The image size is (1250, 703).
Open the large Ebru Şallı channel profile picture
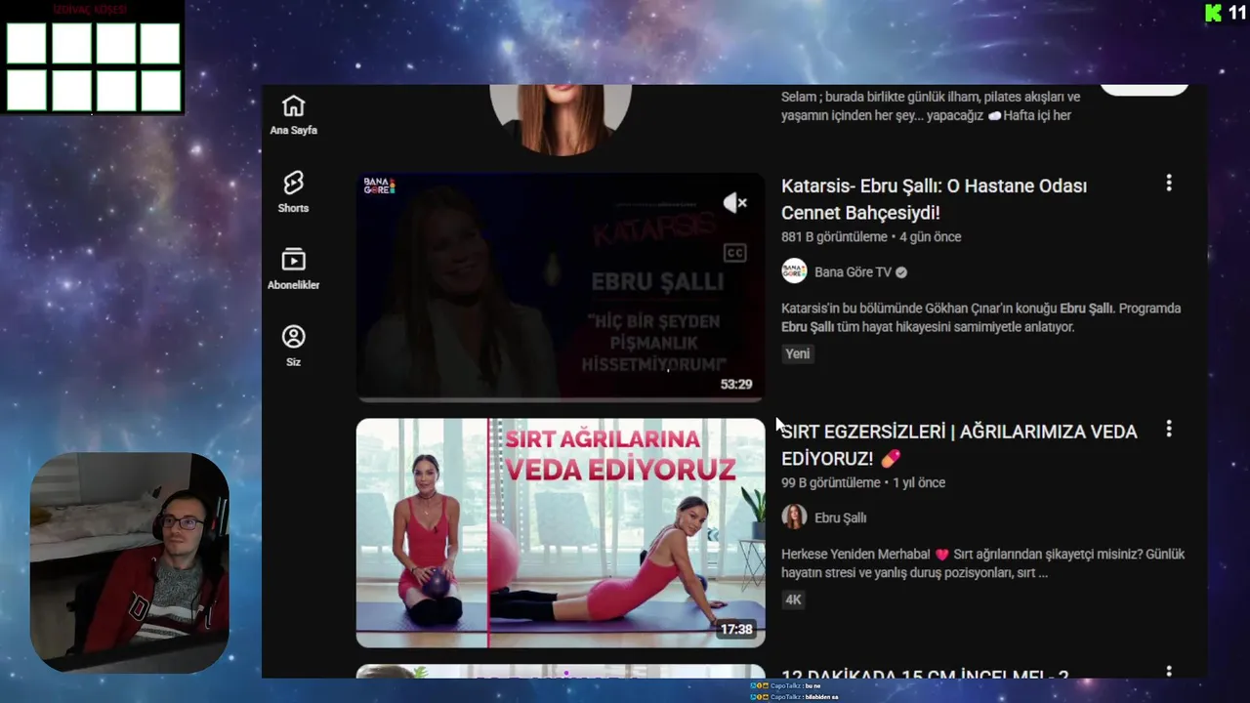pos(561,119)
